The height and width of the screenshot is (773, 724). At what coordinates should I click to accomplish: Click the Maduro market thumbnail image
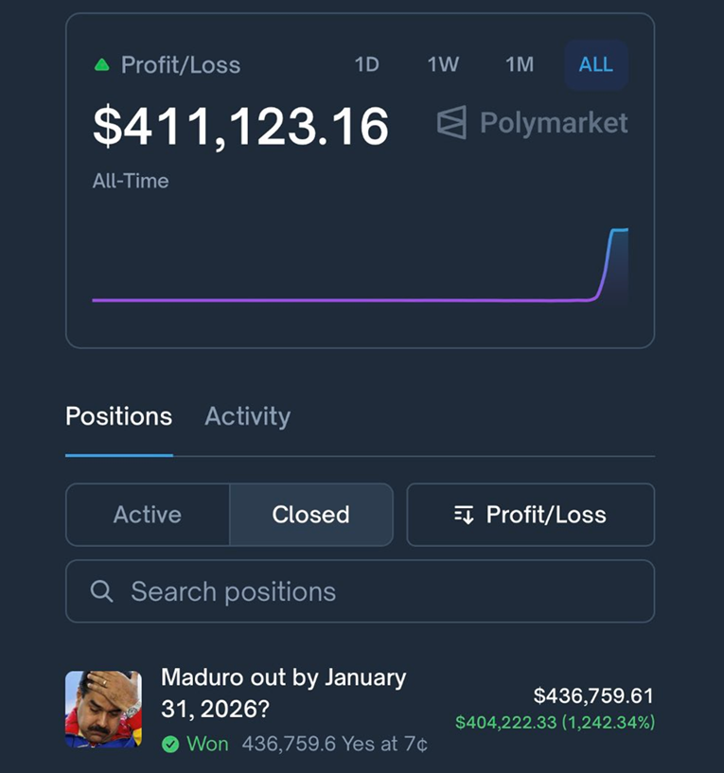[x=103, y=710]
